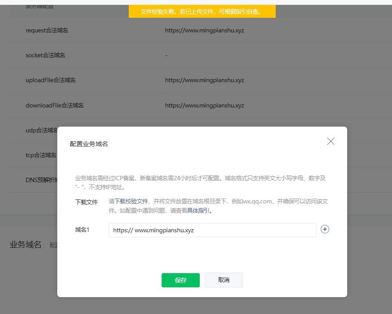This screenshot has height=314, width=392.
Task: Focus the 域名1 input field
Action: click(x=213, y=230)
